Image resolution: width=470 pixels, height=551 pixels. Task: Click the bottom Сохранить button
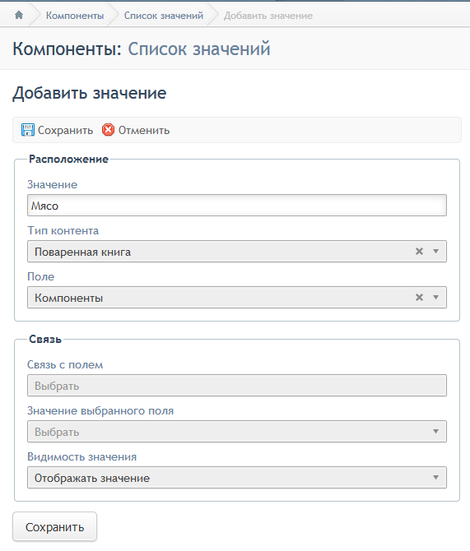click(x=54, y=526)
